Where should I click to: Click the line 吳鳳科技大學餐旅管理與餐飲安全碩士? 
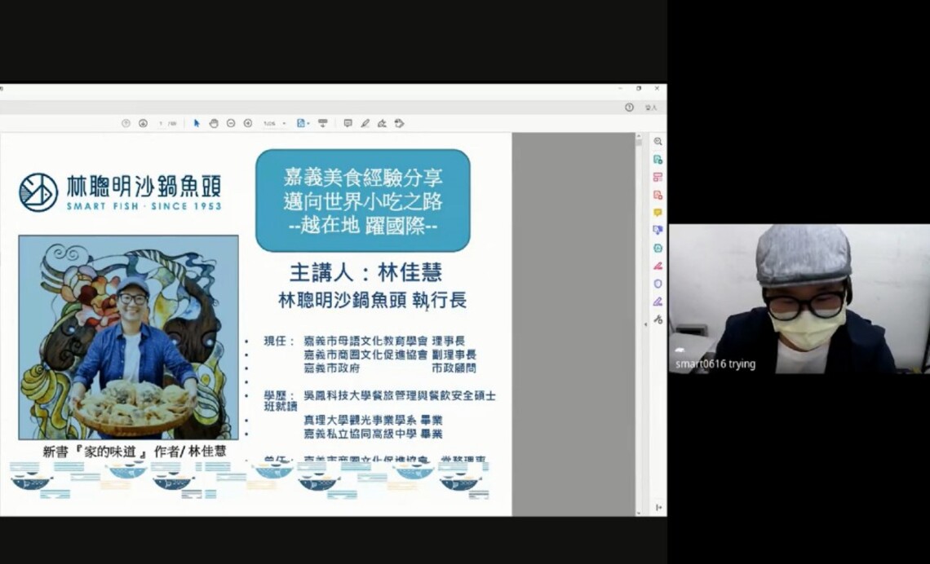tap(400, 396)
